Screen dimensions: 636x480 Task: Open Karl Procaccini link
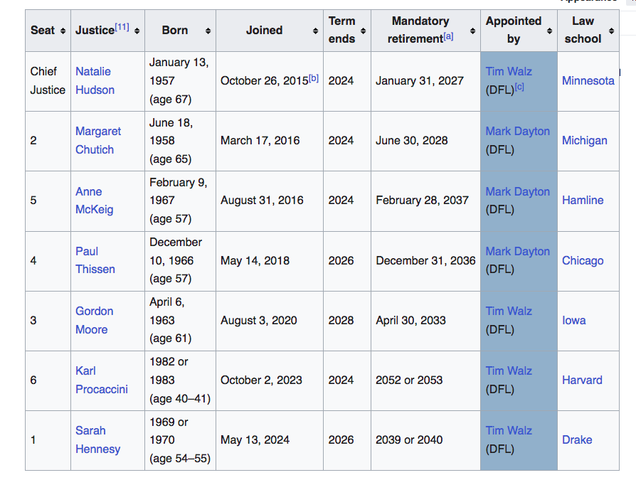[101, 380]
